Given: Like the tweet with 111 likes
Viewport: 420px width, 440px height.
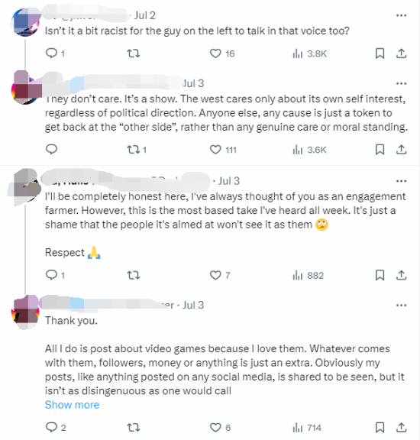Looking at the screenshot, I should coord(223,150).
